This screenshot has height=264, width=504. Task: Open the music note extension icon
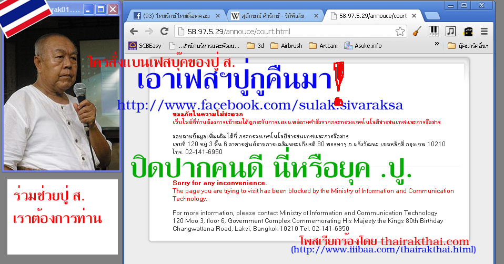450,31
